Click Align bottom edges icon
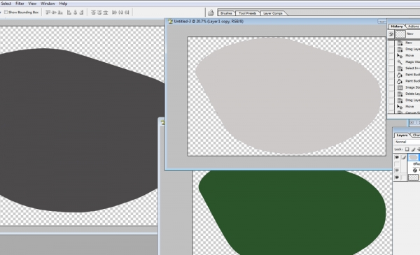Viewport: 420px width, 255px height. pos(60,13)
